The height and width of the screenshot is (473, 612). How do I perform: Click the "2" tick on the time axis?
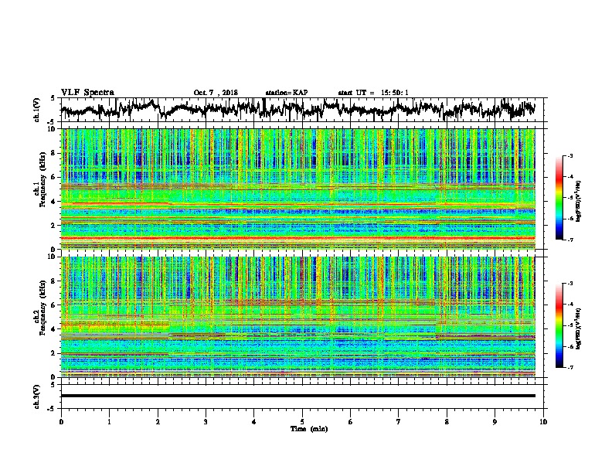pos(158,422)
